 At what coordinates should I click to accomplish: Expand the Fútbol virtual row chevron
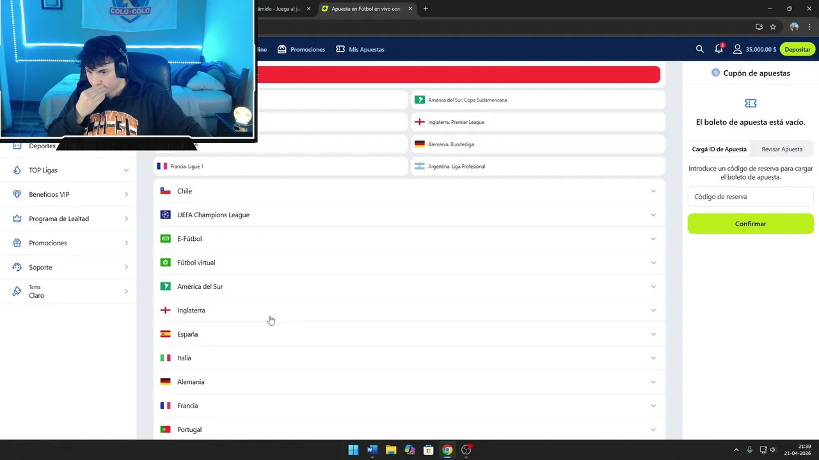pos(653,263)
